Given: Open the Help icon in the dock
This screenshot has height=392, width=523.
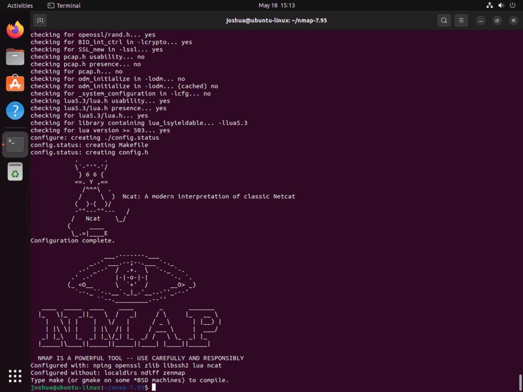Looking at the screenshot, I should pos(15,110).
